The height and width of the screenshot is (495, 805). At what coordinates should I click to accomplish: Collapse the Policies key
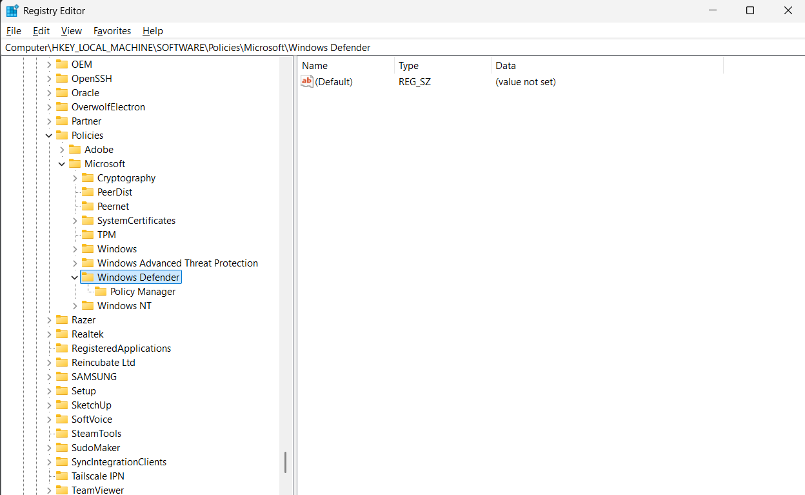pyautogui.click(x=49, y=136)
